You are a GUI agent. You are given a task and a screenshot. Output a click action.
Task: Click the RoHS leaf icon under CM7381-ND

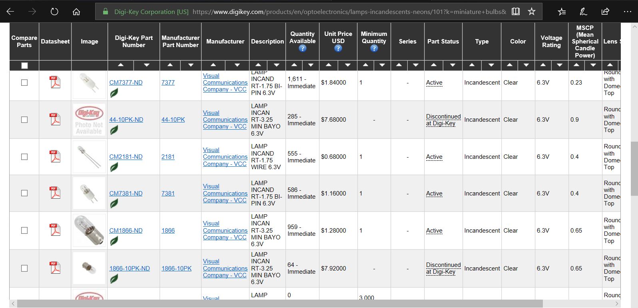[x=114, y=204]
